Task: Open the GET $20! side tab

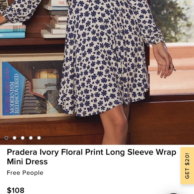Action: point(187,166)
